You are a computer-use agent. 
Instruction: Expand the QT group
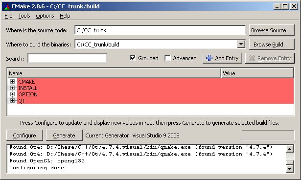[12, 101]
